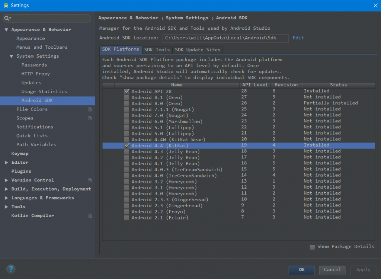
Task: Open Updates settings
Action: [x=31, y=83]
